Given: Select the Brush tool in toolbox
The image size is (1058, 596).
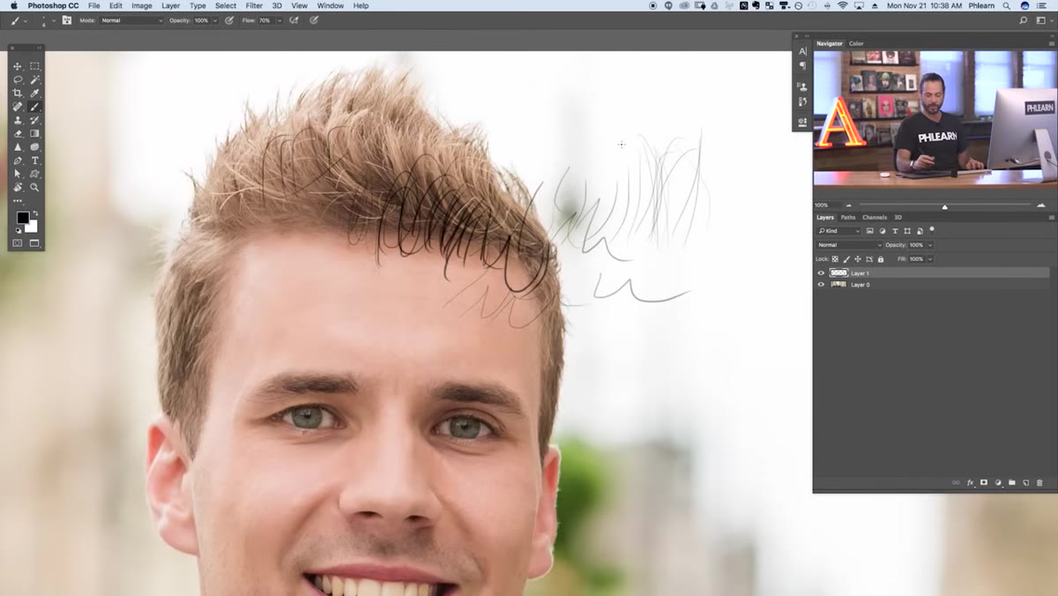Looking at the screenshot, I should pyautogui.click(x=35, y=107).
